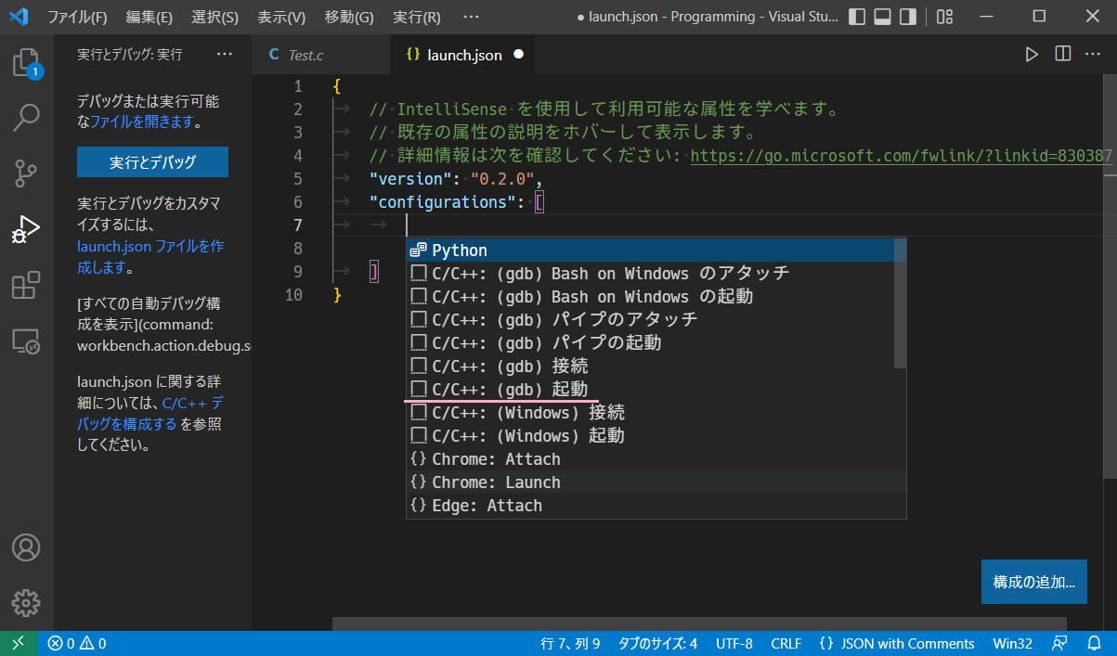Toggle bottom panel layout icon
Viewport: 1117px width, 656px height.
point(883,17)
